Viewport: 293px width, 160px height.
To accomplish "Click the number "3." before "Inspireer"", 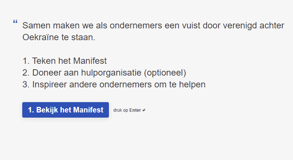I will [26, 84].
